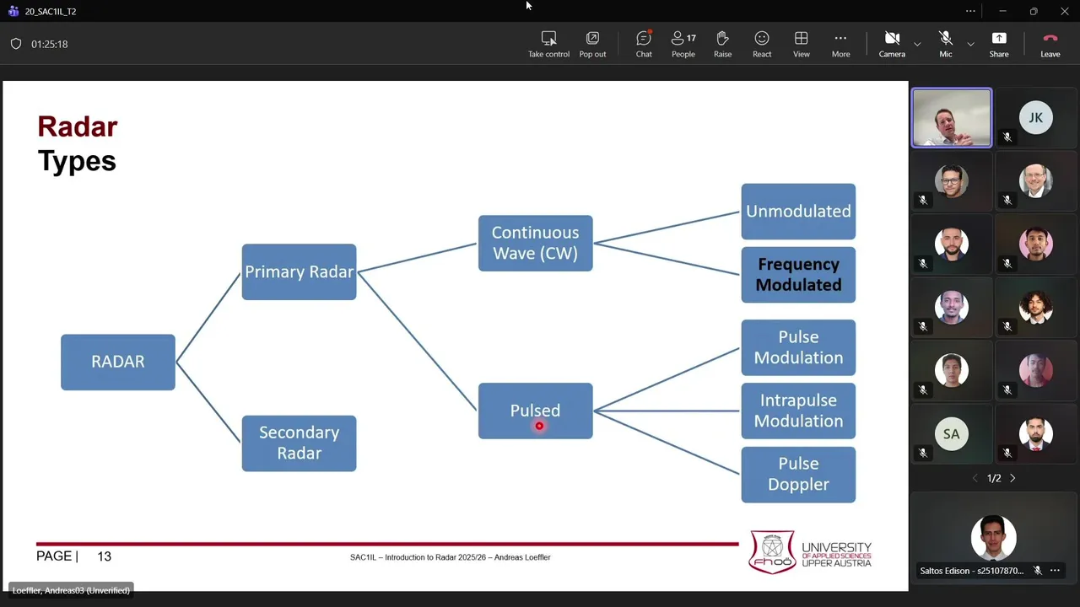Click the slide page number 13
Image resolution: width=1080 pixels, height=607 pixels.
tap(104, 556)
